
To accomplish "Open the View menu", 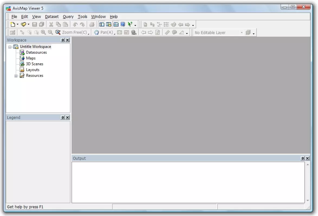I will 37,16.
